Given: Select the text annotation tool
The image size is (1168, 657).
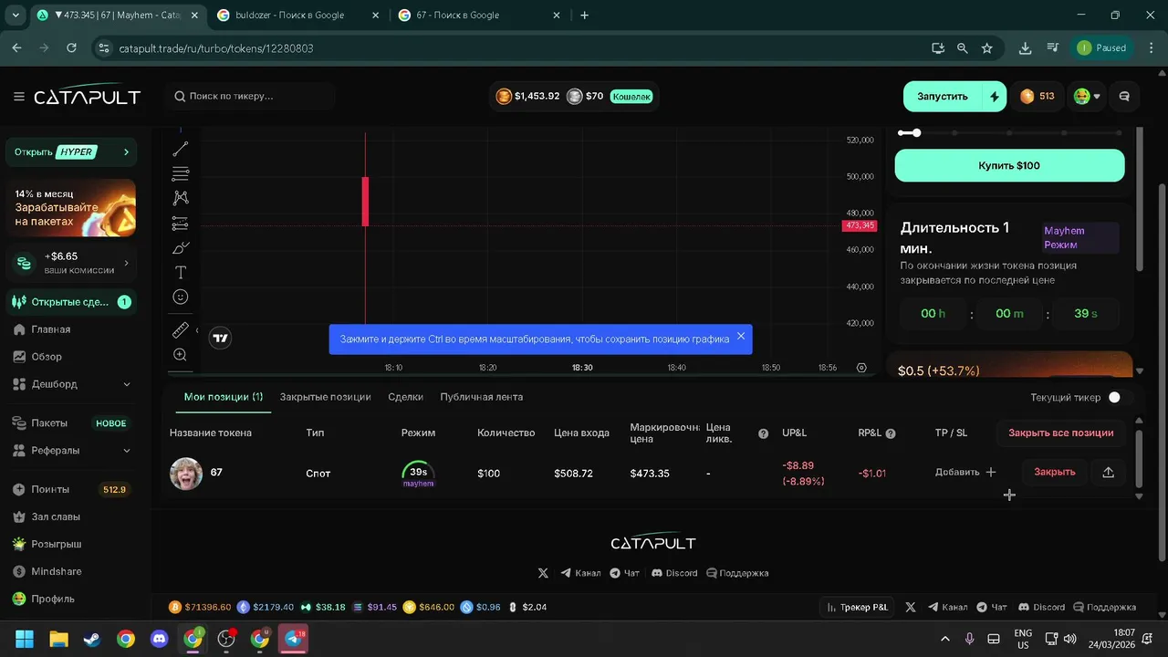Looking at the screenshot, I should coord(181,272).
